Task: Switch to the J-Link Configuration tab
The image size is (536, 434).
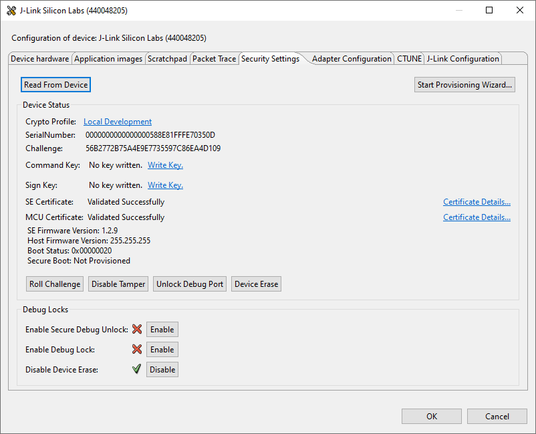Action: click(x=462, y=58)
